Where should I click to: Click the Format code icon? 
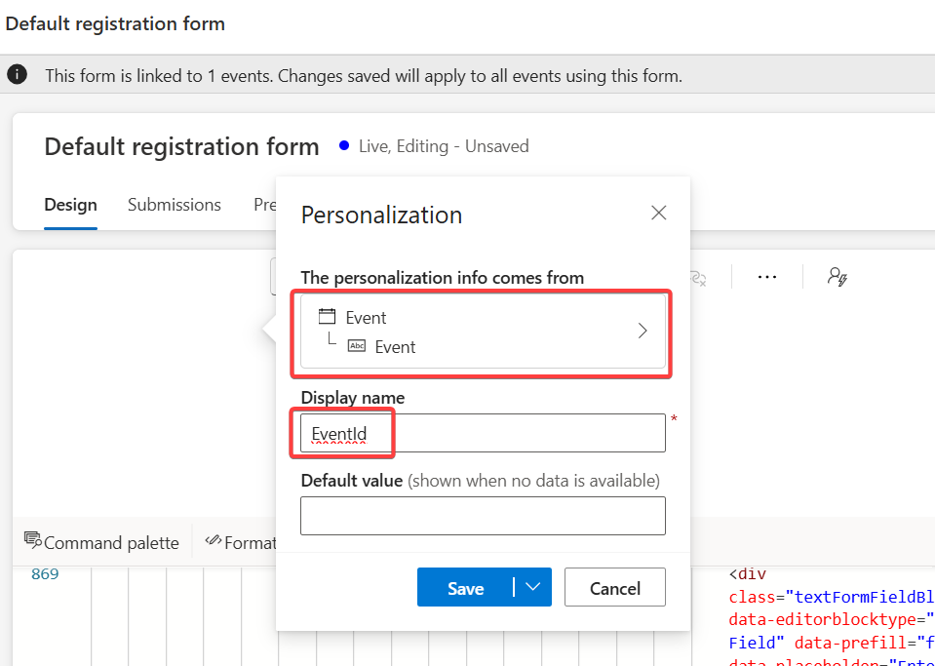[213, 541]
